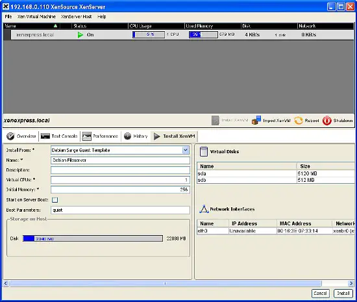The image size is (357, 302).
Task: Switch to the Performance tab
Action: (100, 136)
